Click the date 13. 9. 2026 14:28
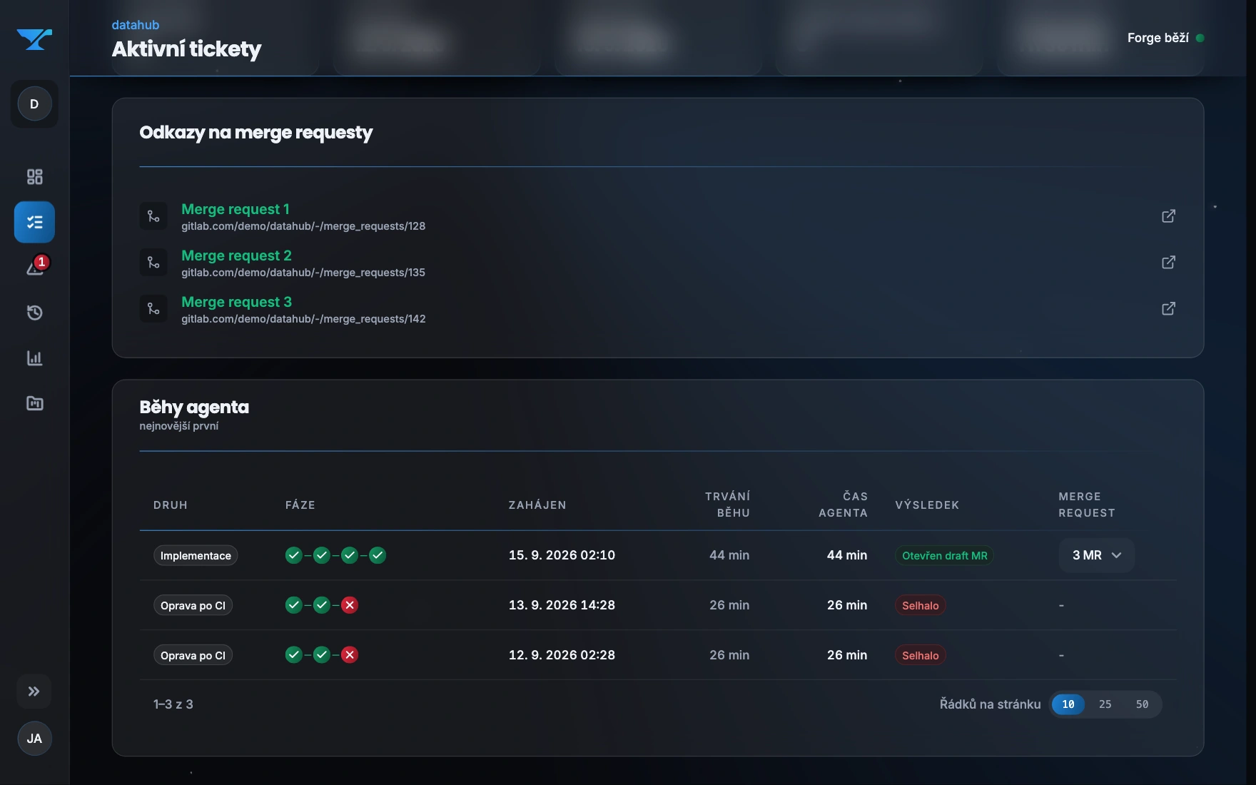This screenshot has width=1256, height=785. [x=562, y=605]
